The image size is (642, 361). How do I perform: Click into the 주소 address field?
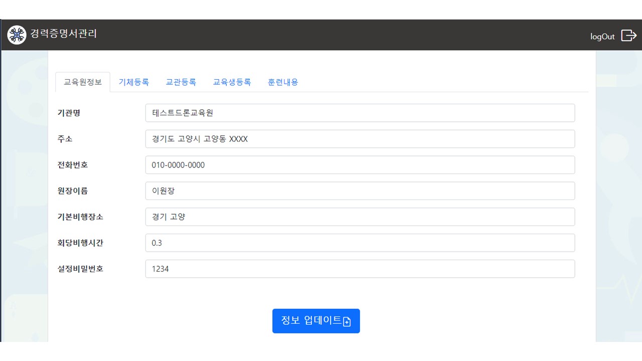click(360, 139)
